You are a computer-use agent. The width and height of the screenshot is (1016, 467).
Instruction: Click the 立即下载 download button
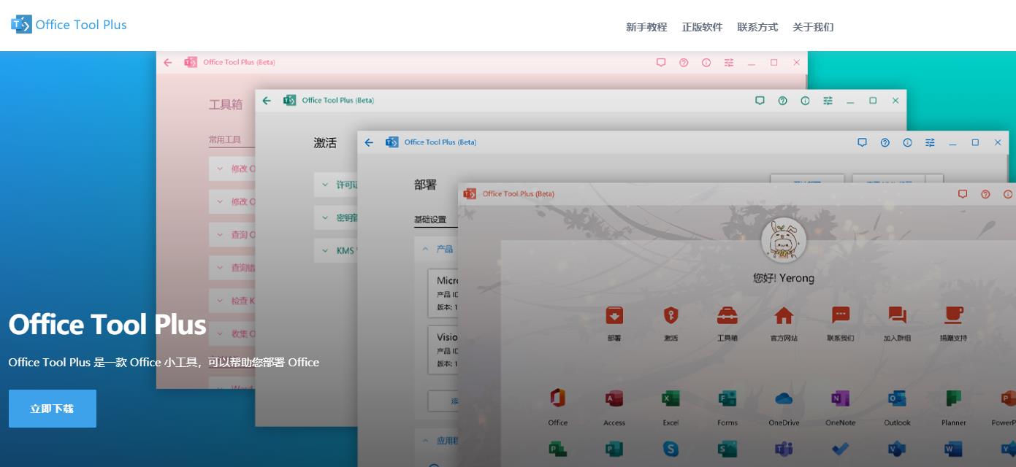[53, 409]
